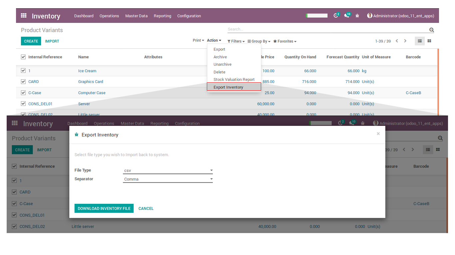Open conversations chat icon in upper header bar

pos(347,16)
